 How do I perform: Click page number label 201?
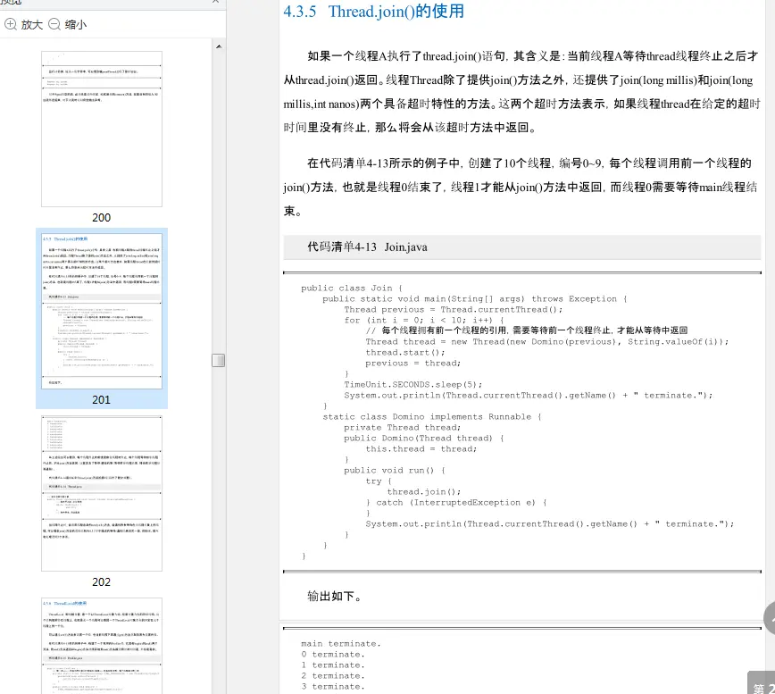[x=101, y=400]
